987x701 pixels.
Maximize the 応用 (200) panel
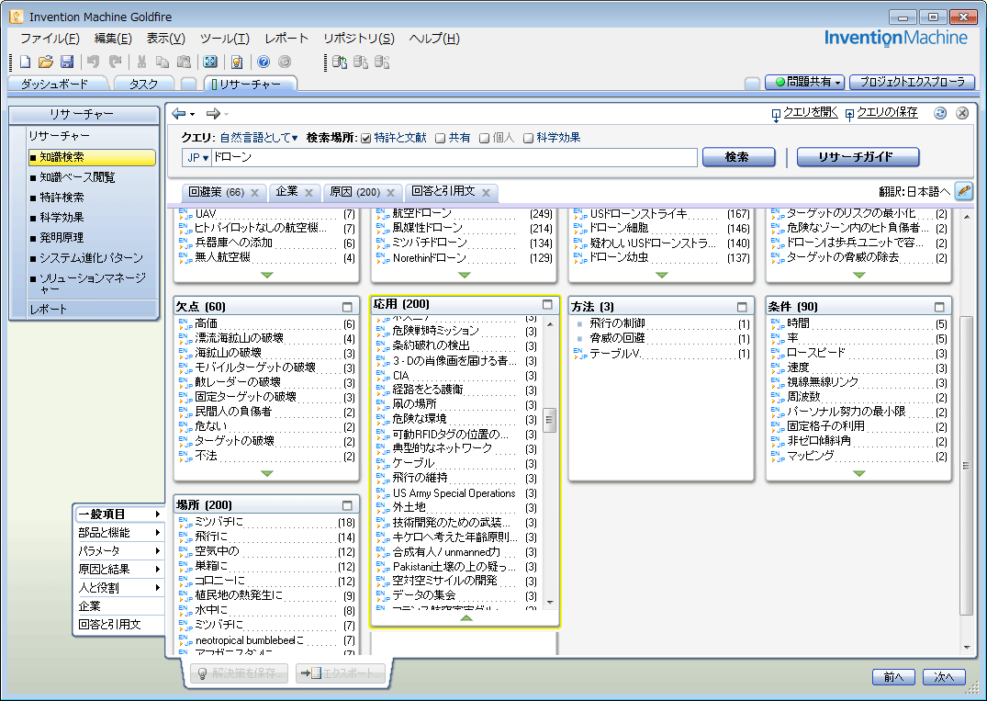pos(547,304)
